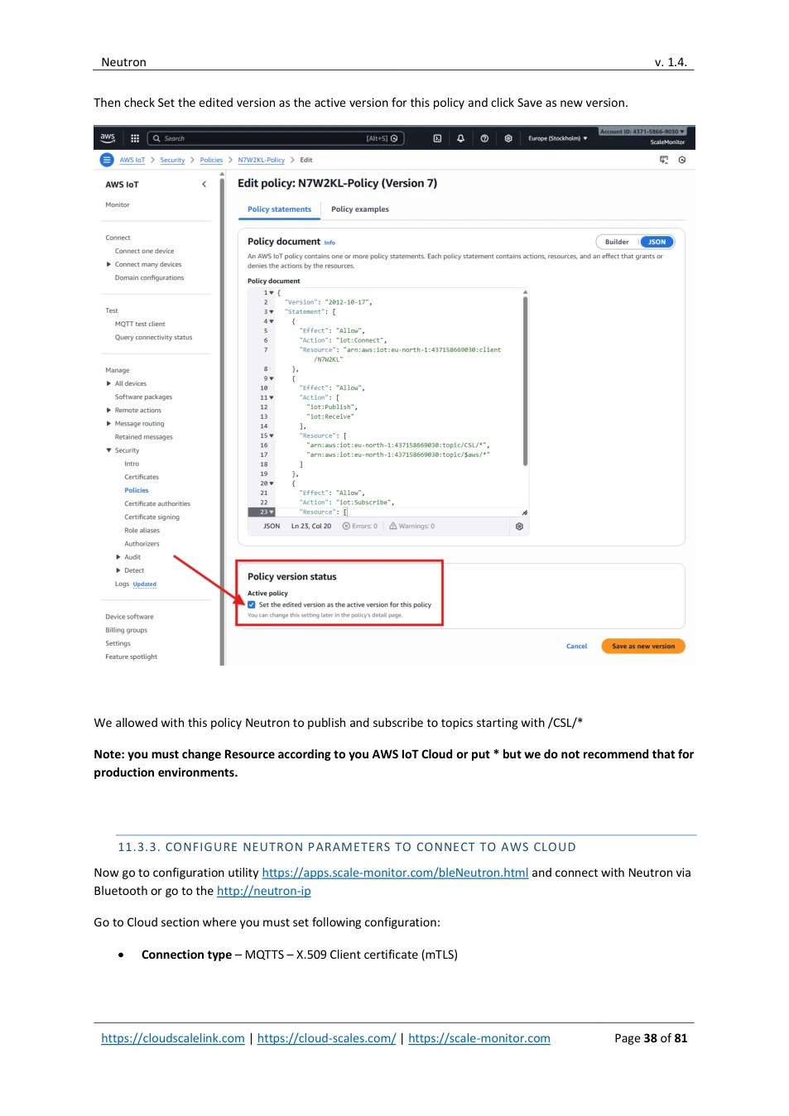Fold the JSON code at line 3
This screenshot has height=1116, width=789.
coord(272,312)
